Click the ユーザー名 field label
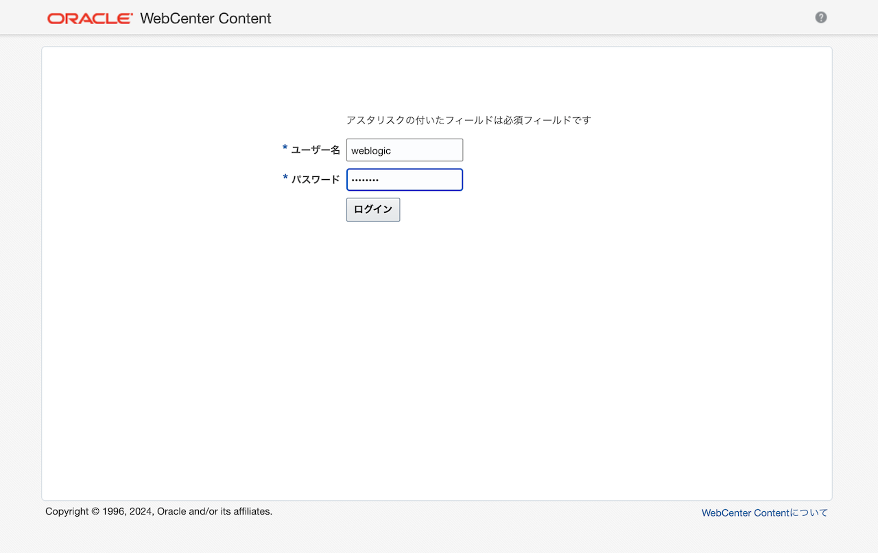The image size is (878, 553). tap(316, 150)
